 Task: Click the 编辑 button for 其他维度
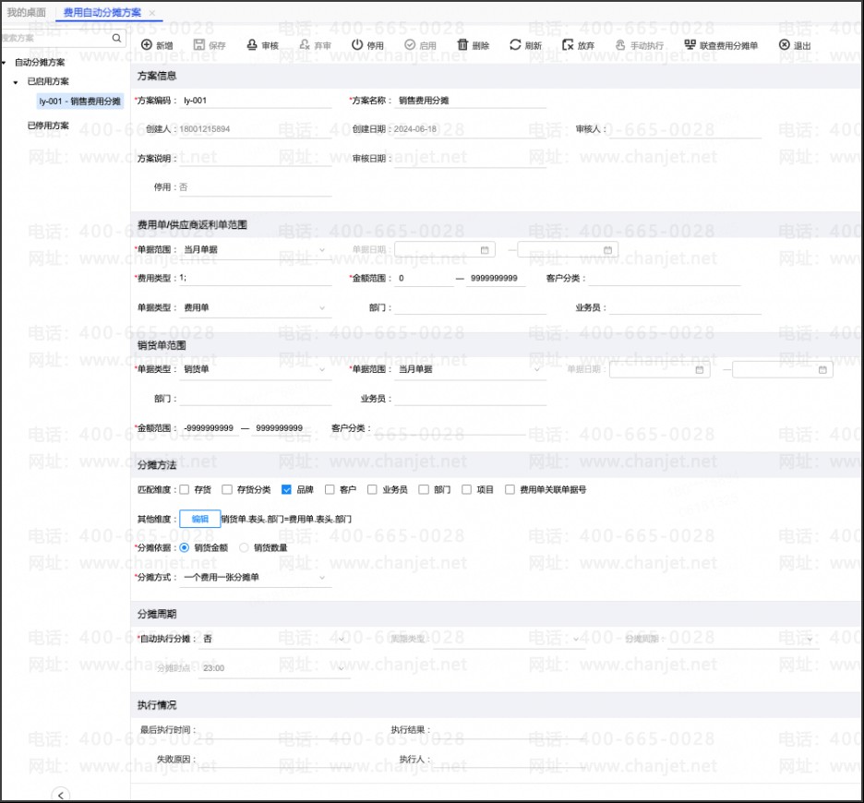coord(200,519)
